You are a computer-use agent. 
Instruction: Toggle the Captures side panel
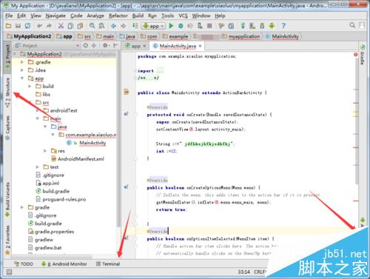click(8, 128)
